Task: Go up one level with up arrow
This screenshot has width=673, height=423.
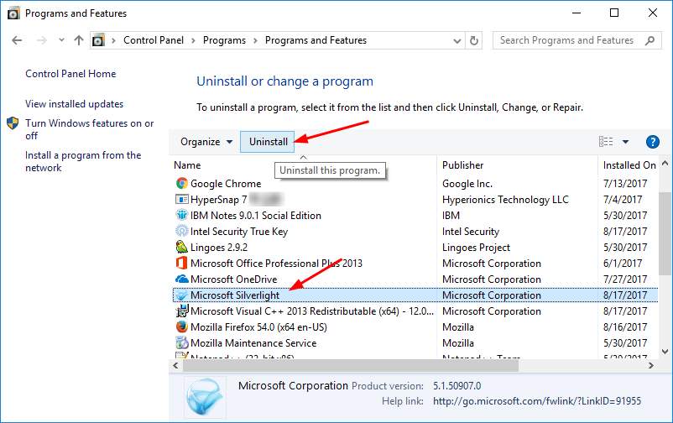Action: tap(79, 40)
